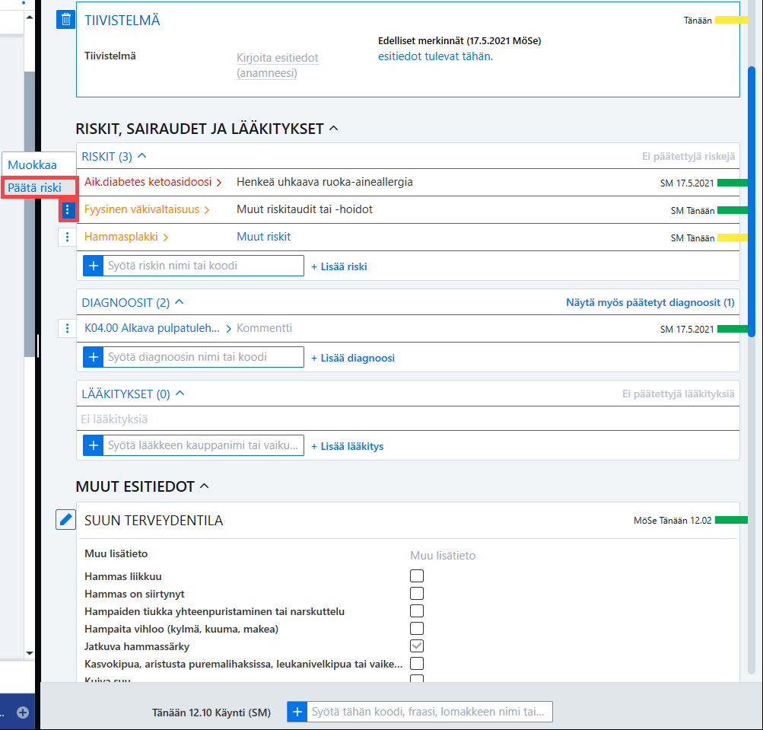Click plus icon beside risk name field
Screen dimensions: 763x730
click(x=94, y=266)
